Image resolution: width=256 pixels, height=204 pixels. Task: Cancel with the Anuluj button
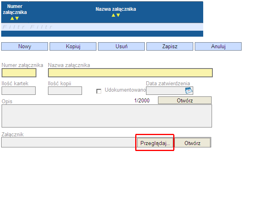(218, 46)
